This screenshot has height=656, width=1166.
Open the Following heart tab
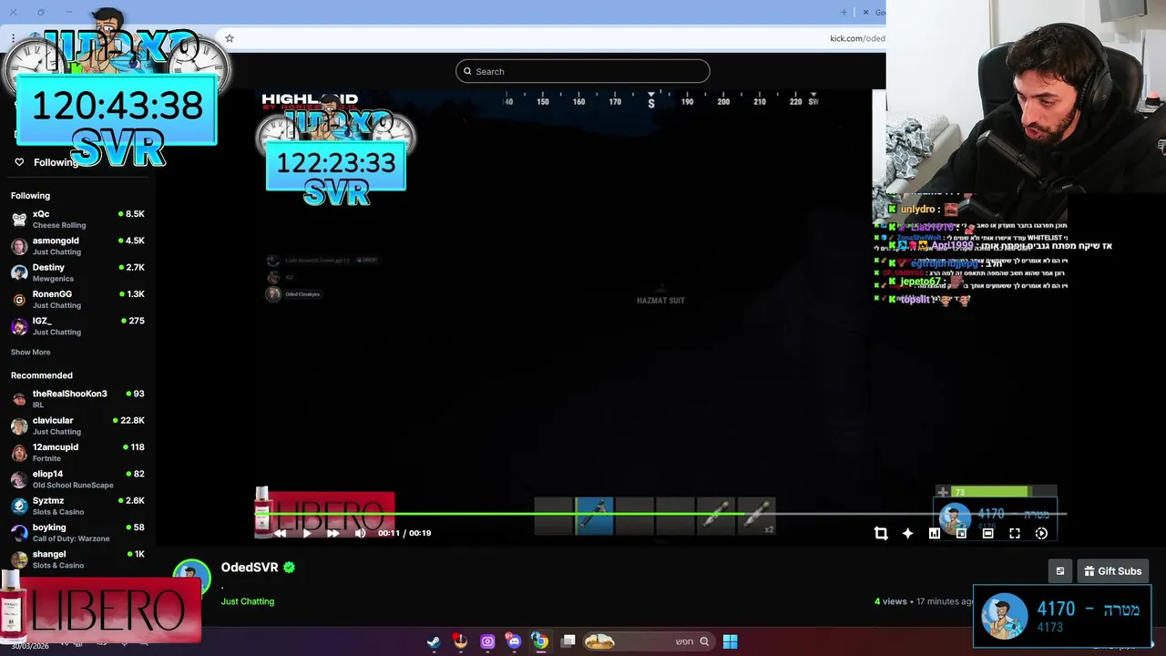coord(46,162)
